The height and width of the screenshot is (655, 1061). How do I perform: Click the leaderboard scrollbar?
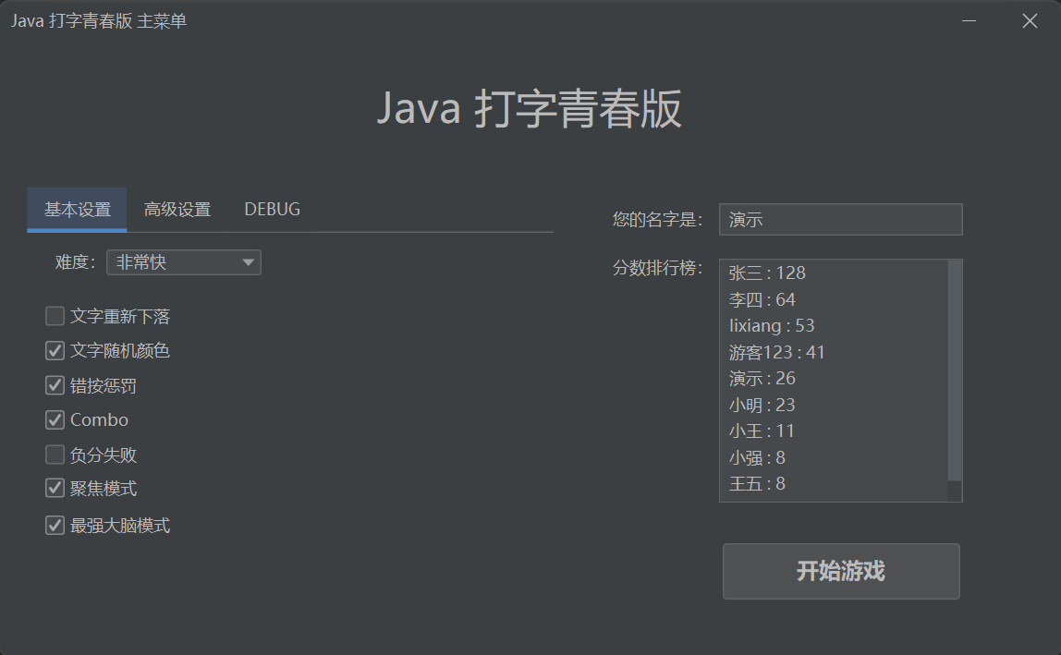[953, 379]
